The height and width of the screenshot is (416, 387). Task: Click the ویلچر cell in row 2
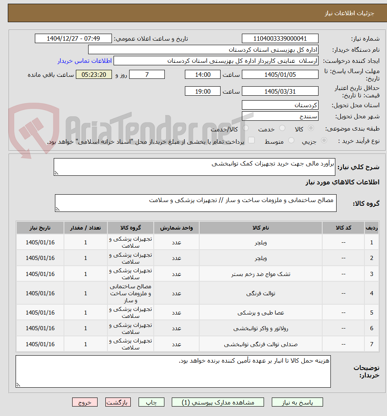pos(261,258)
